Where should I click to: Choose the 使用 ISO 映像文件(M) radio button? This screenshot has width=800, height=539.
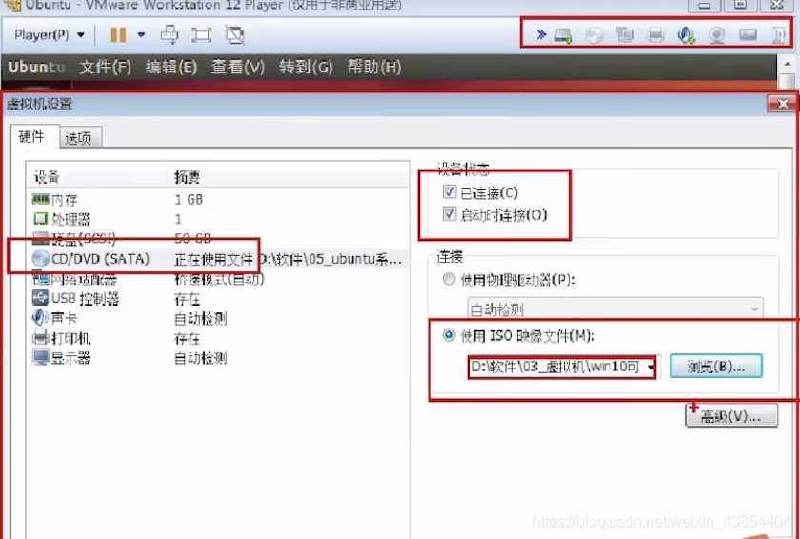[449, 335]
